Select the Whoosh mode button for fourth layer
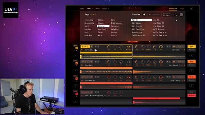205x115 pixels. [192, 96]
